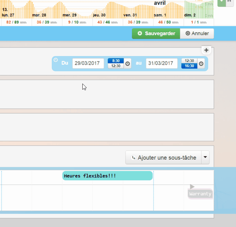
Task: Click the green checkmark icon at top right
Action: 221,2
